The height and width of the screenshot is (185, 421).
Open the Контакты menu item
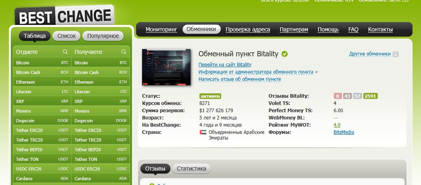click(x=380, y=29)
